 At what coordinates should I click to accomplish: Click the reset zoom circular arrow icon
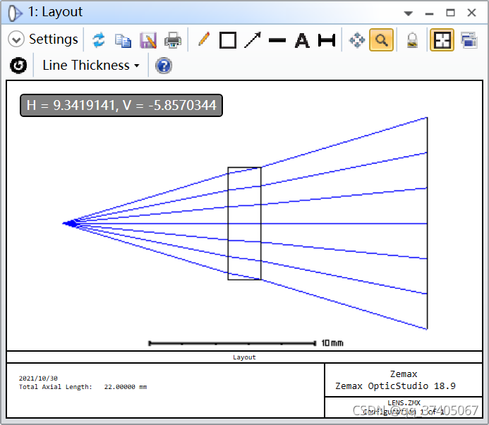(x=18, y=66)
